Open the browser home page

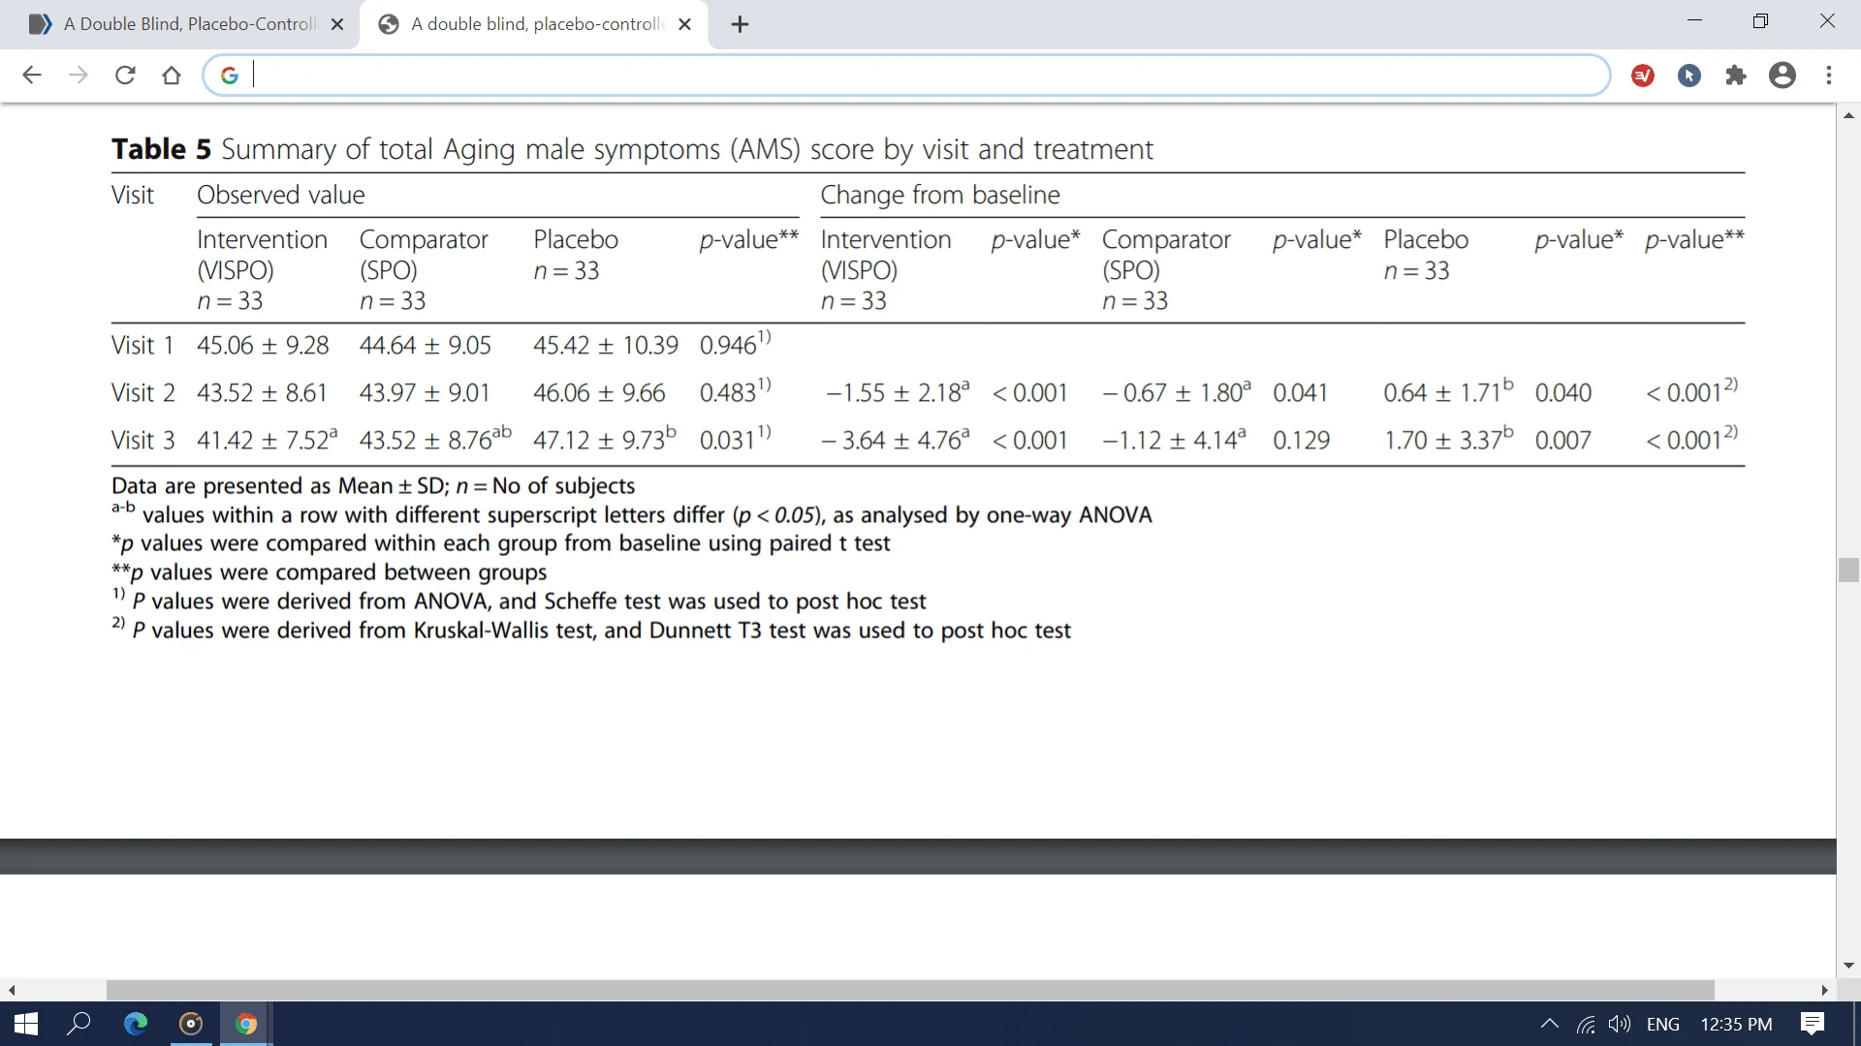[172, 76]
